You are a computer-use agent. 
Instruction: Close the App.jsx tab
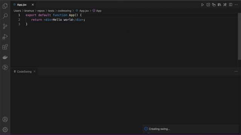(x=33, y=5)
